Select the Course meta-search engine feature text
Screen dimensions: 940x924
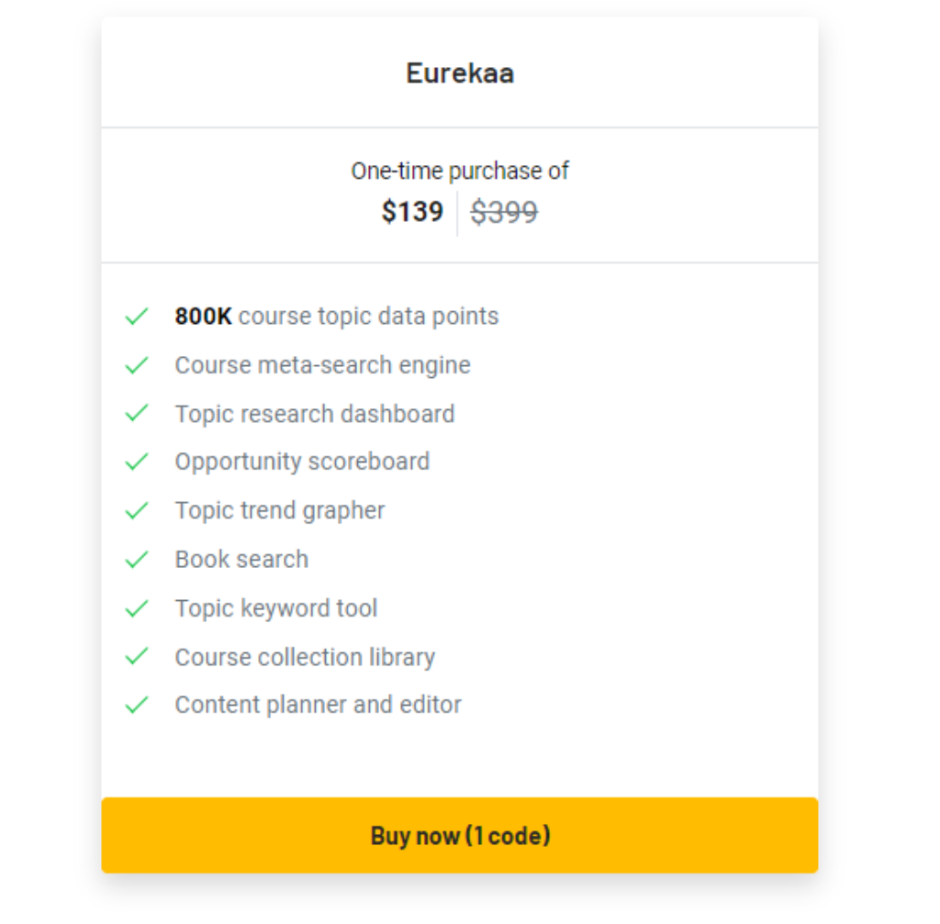coord(322,365)
